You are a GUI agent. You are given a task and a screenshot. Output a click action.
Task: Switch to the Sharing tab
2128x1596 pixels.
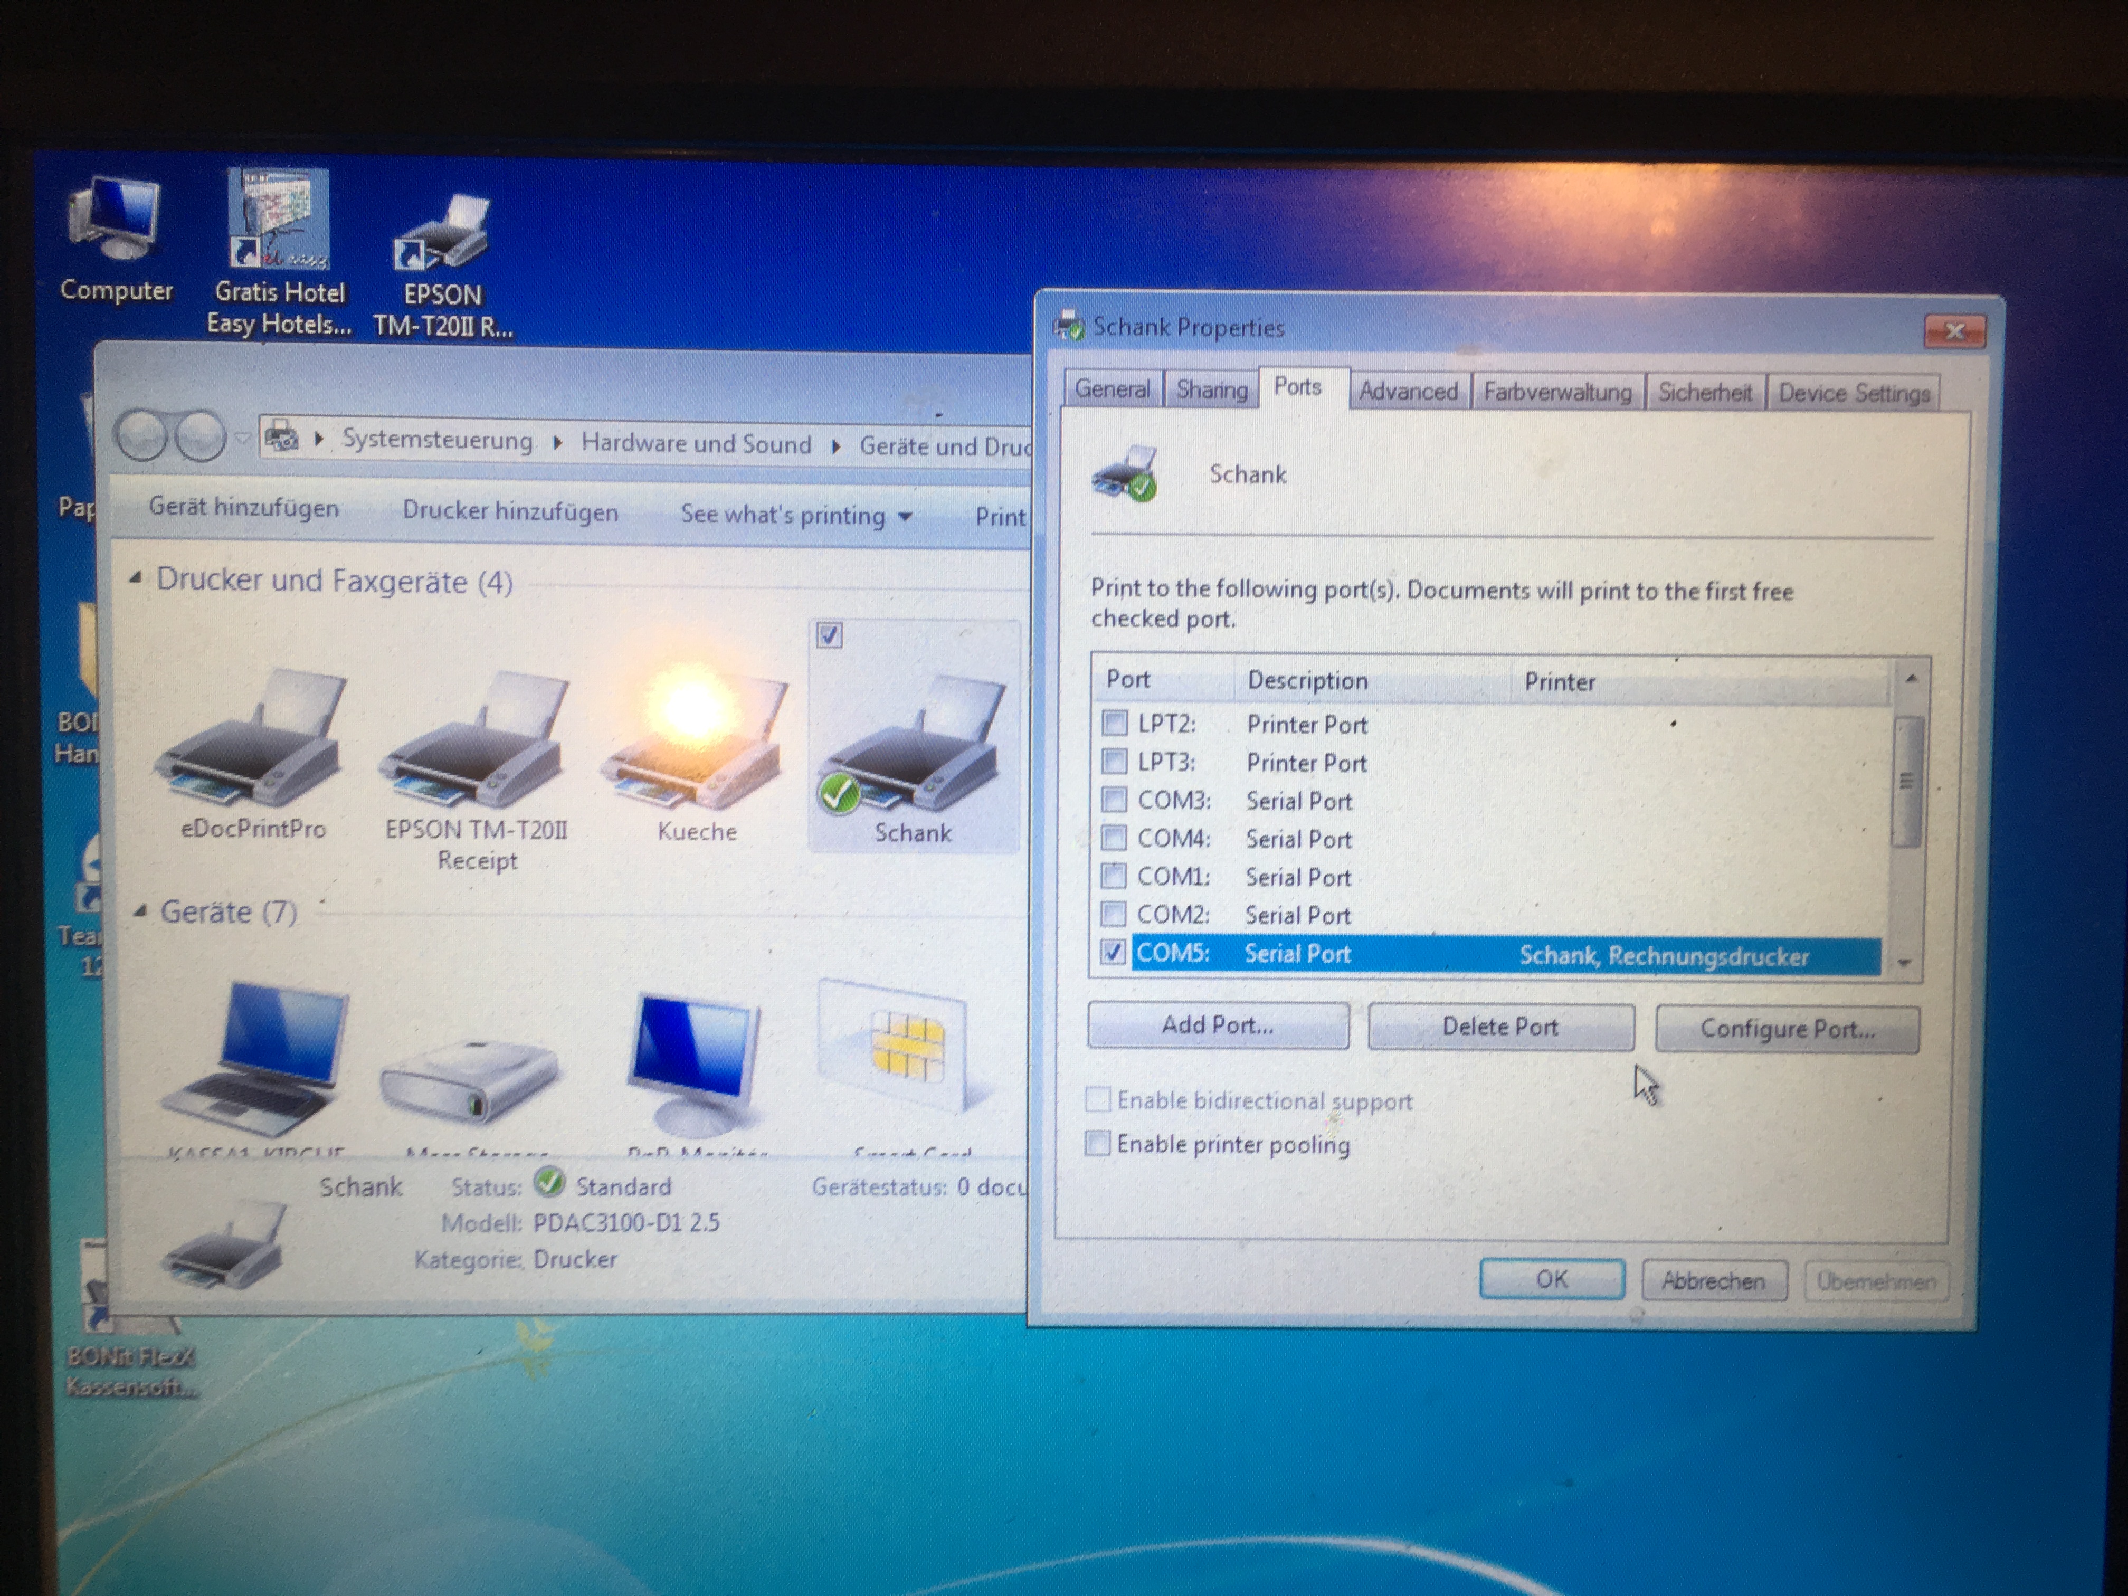1211,389
